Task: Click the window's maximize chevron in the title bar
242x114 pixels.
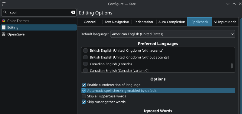Action: pos(234,4)
